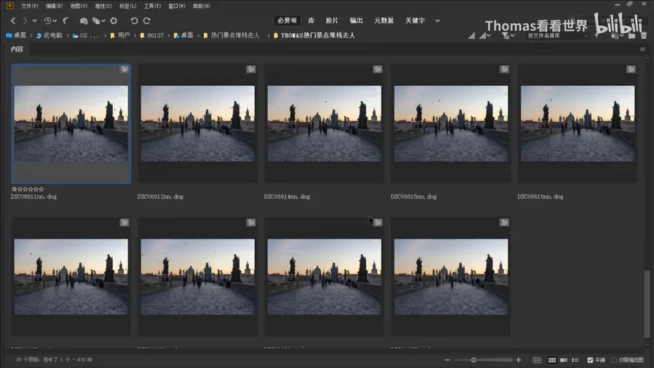Open the 按文件名排序 sort dropdown
Viewport: 654px width, 368px height.
(557, 36)
